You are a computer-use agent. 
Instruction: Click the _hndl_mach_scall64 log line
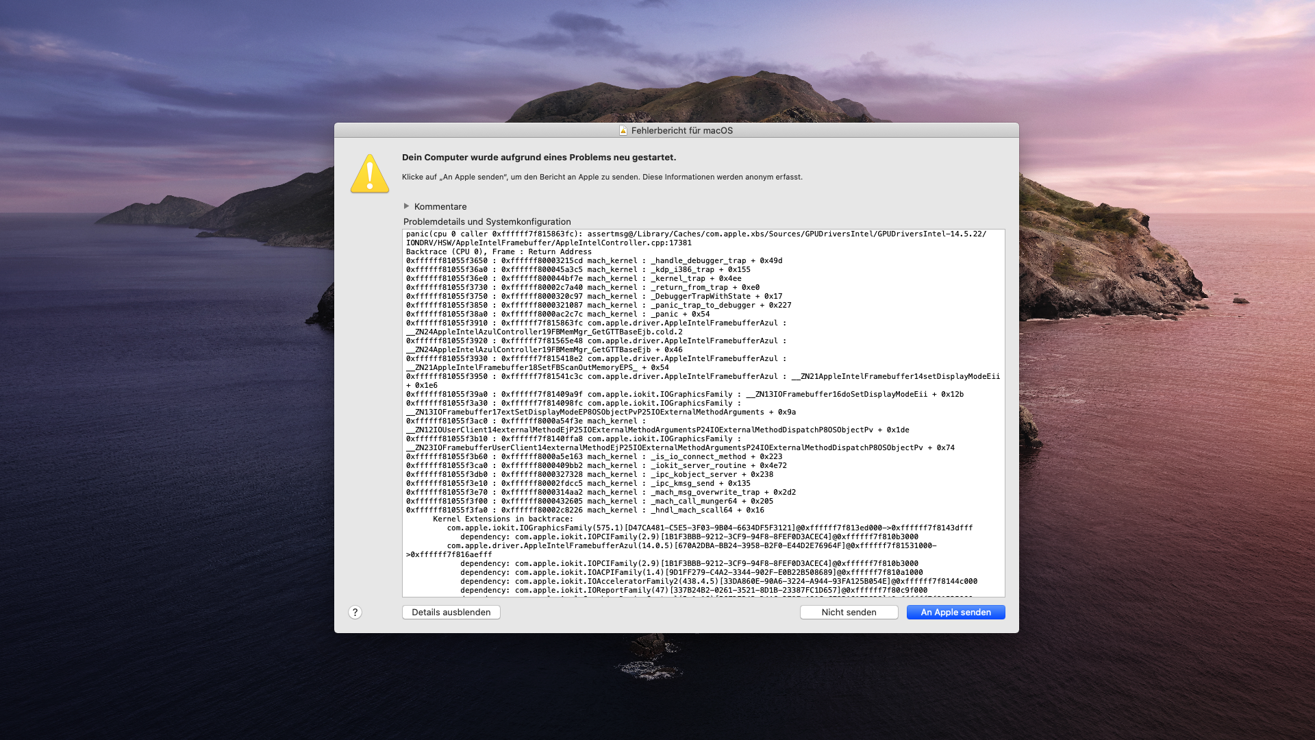point(585,510)
